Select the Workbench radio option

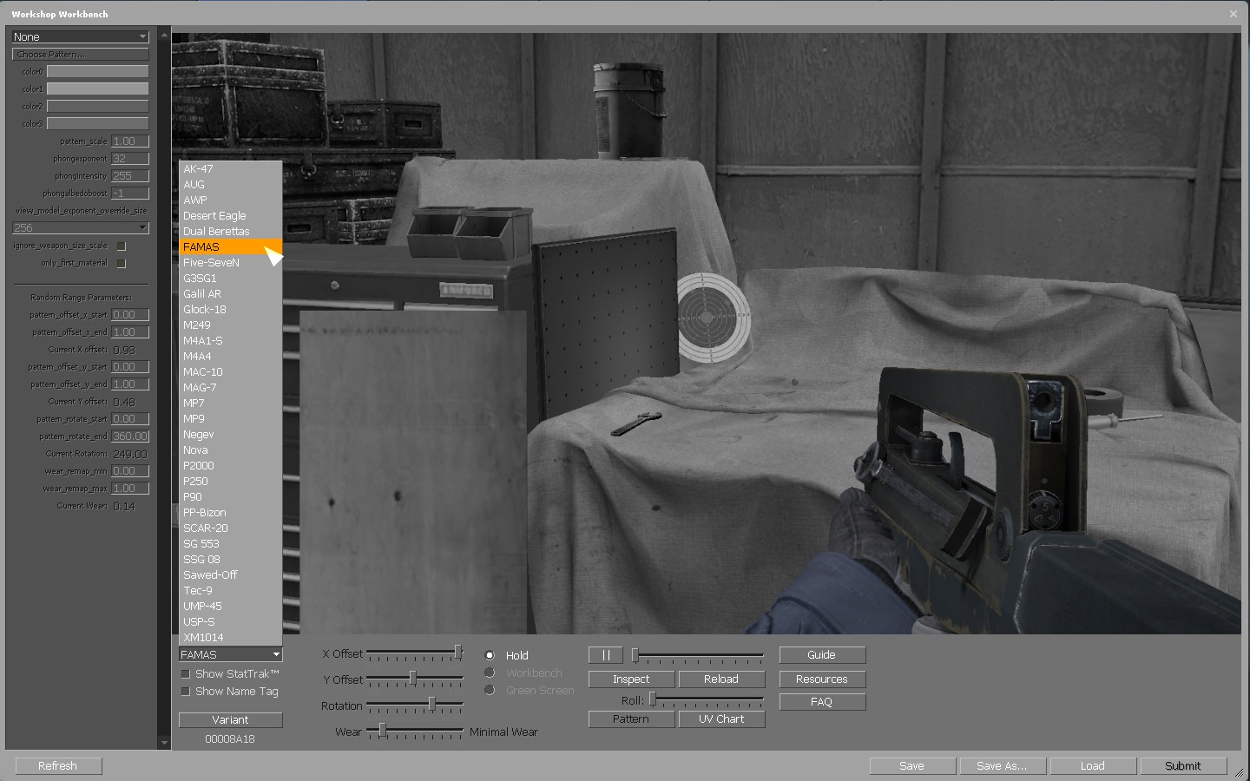490,673
